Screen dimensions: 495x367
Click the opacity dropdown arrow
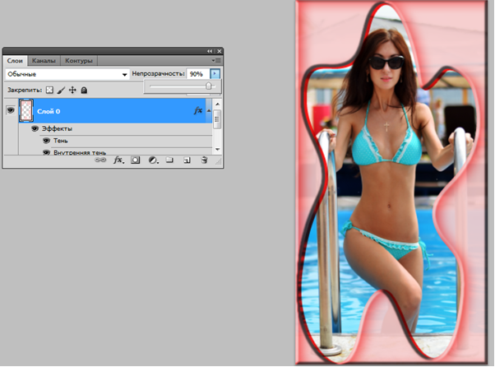(x=215, y=74)
